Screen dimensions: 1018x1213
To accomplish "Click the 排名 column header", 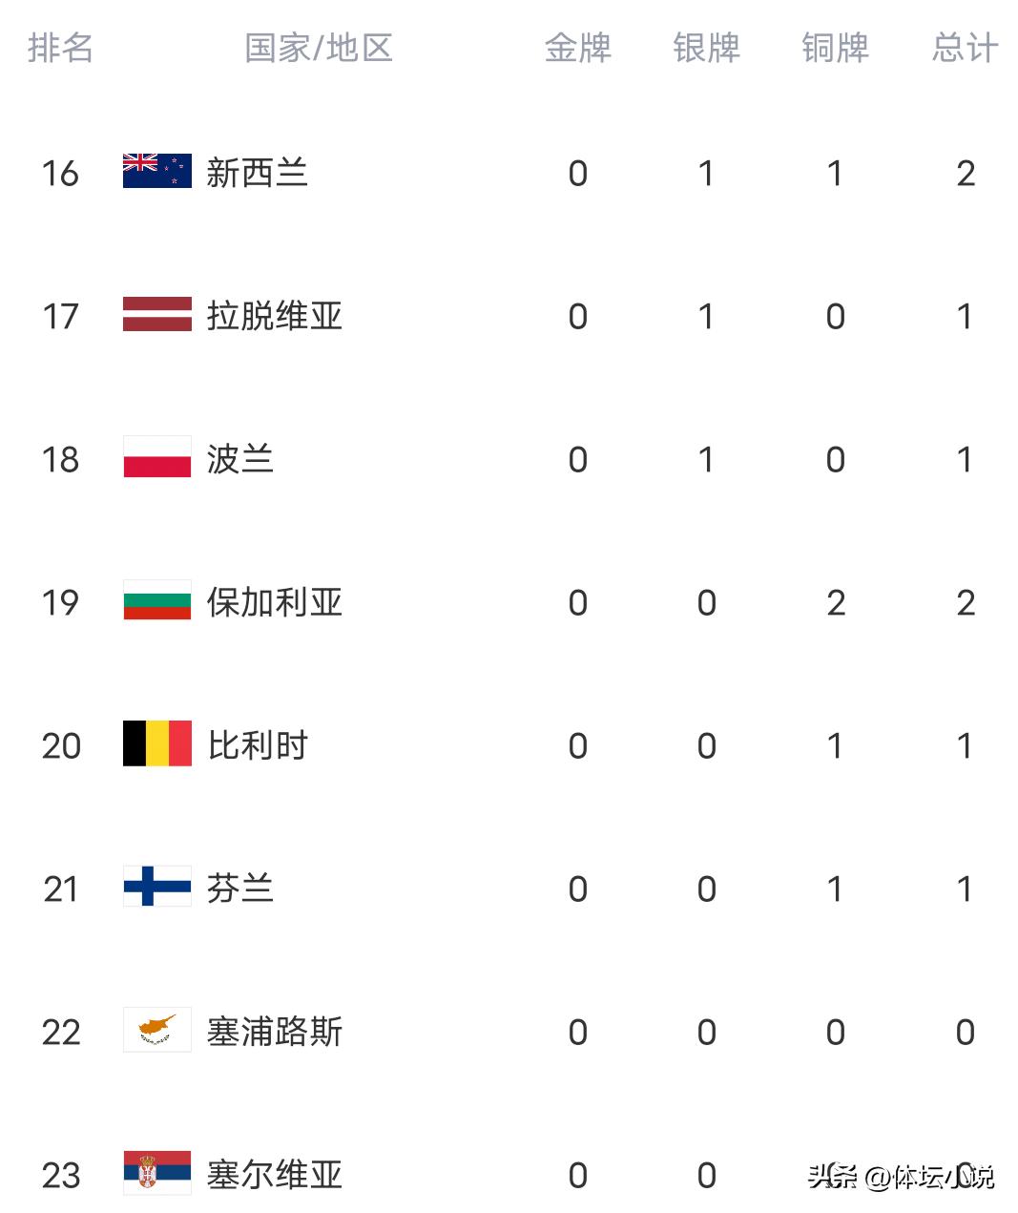I will [60, 48].
